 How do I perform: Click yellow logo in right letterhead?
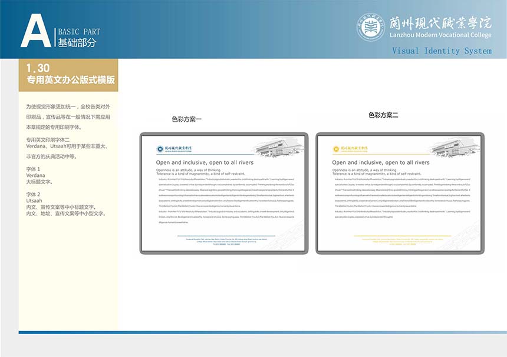coord(336,149)
